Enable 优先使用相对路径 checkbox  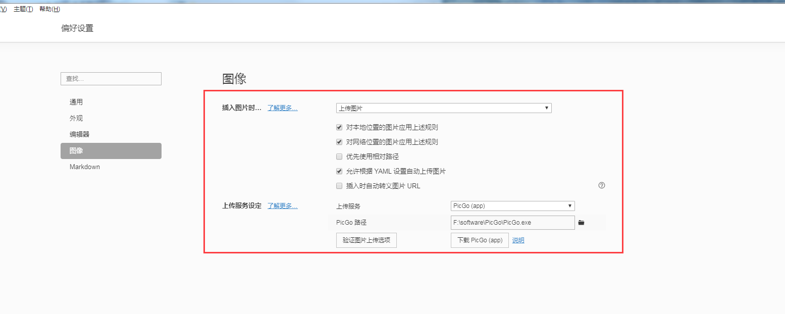[339, 156]
